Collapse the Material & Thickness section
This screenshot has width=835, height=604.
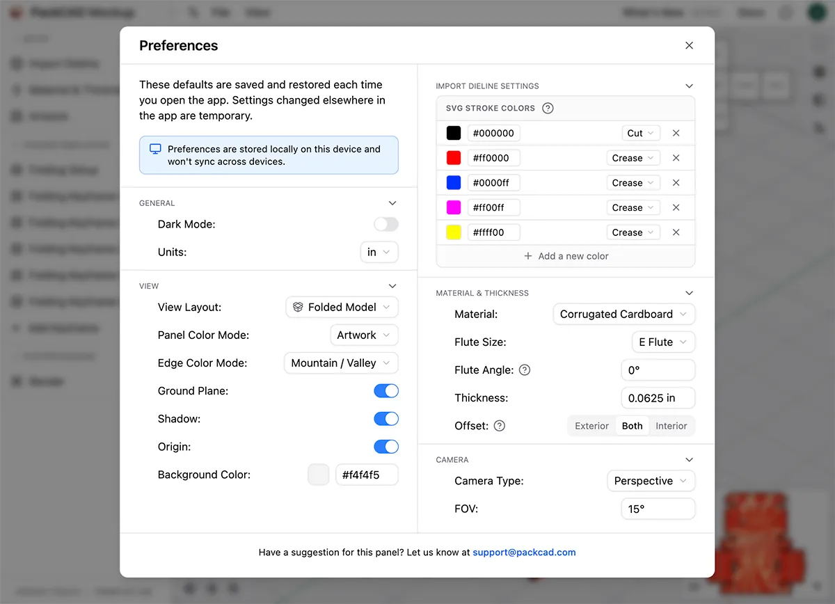click(689, 293)
